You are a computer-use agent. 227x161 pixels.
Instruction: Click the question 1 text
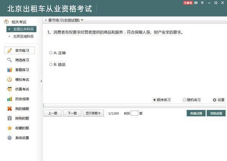pos(115,32)
